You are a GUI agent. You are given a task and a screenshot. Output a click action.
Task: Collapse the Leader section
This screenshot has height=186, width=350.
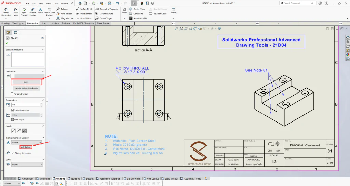[x=43, y=126]
